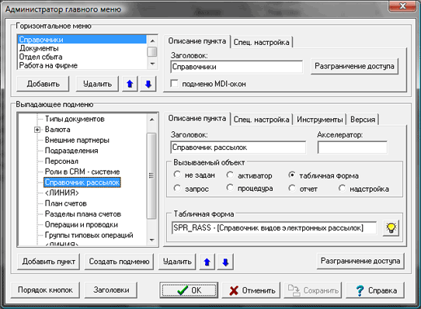Open help via the Справка question mark
421x309 pixels.
point(375,290)
